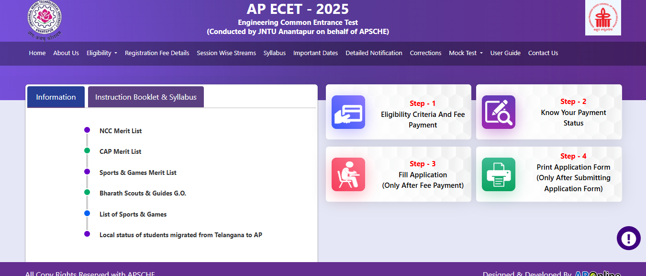Open Registration Fee Details menu item
The image size is (646, 276).
click(x=157, y=53)
